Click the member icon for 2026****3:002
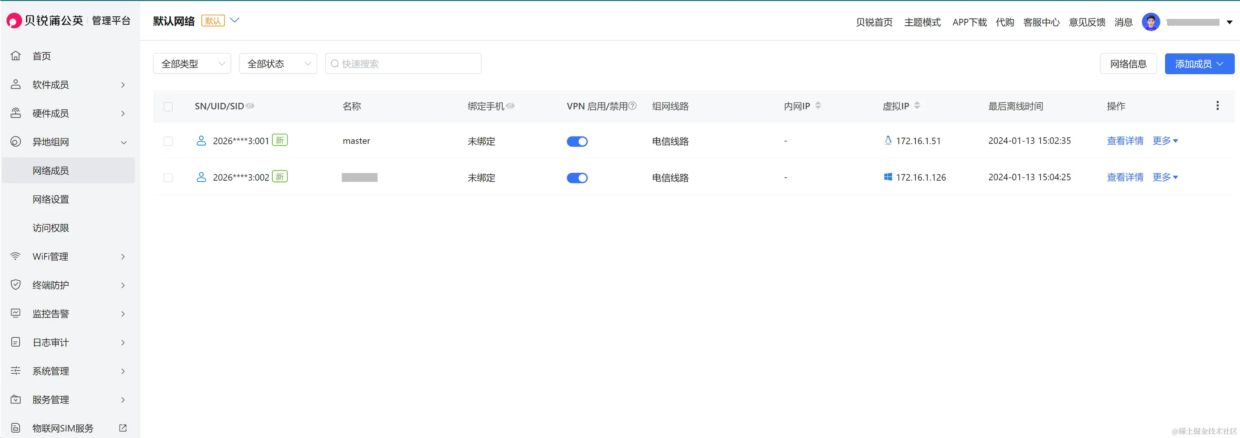The image size is (1240, 438). (201, 177)
